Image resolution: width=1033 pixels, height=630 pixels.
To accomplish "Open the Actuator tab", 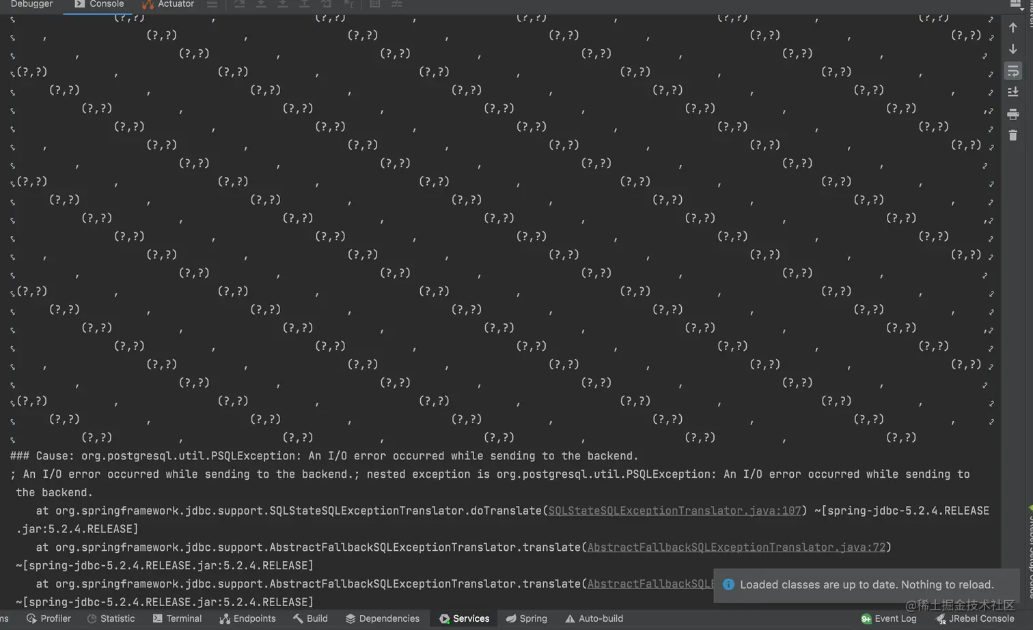I will point(168,4).
